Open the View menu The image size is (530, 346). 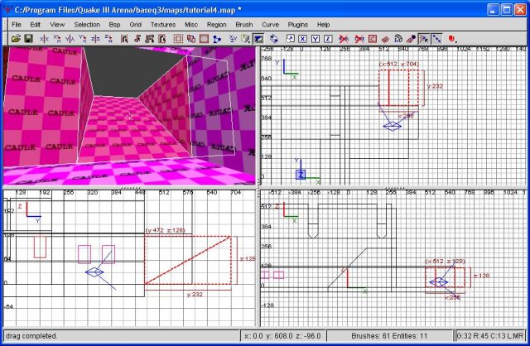(57, 25)
